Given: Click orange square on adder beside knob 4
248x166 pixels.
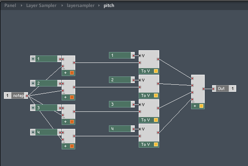Looking at the screenshot, I should click(72, 146).
